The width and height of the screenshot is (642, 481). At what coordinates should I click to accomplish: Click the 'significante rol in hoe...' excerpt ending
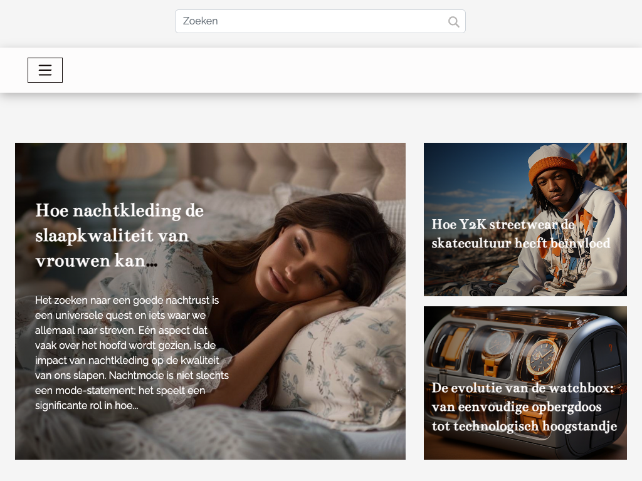[x=87, y=406]
